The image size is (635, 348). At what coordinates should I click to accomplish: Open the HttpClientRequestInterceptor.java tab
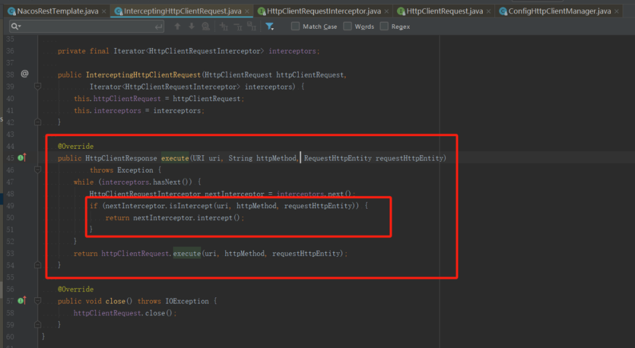(x=323, y=11)
